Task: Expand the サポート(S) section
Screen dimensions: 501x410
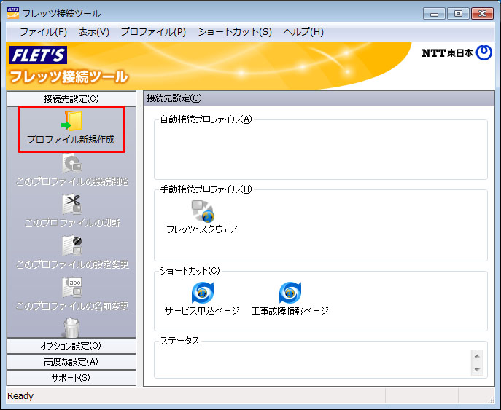Action: 71,377
